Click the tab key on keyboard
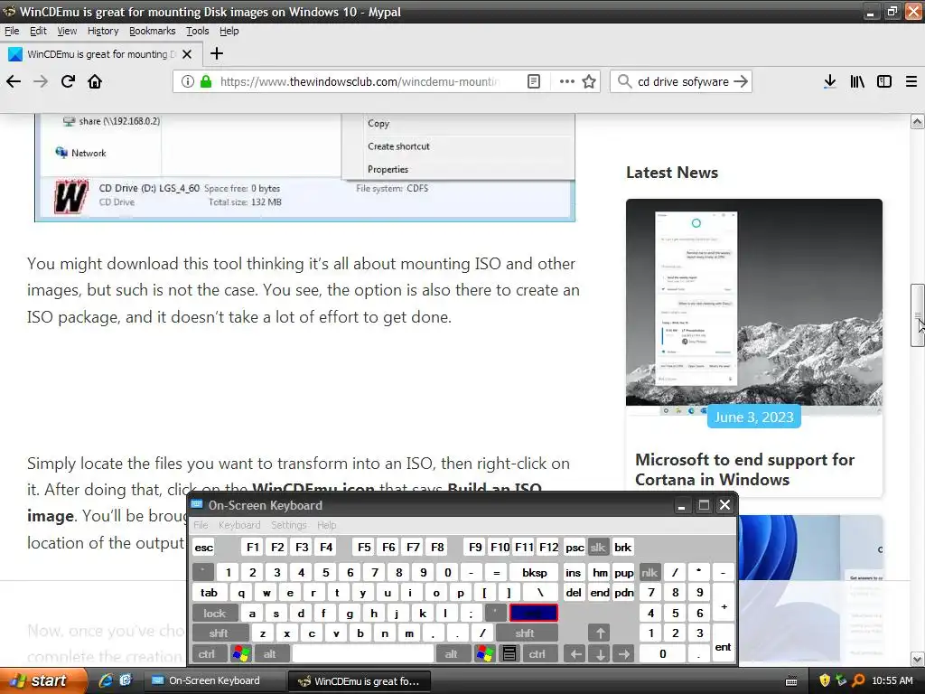The width and height of the screenshot is (925, 694). [x=209, y=593]
